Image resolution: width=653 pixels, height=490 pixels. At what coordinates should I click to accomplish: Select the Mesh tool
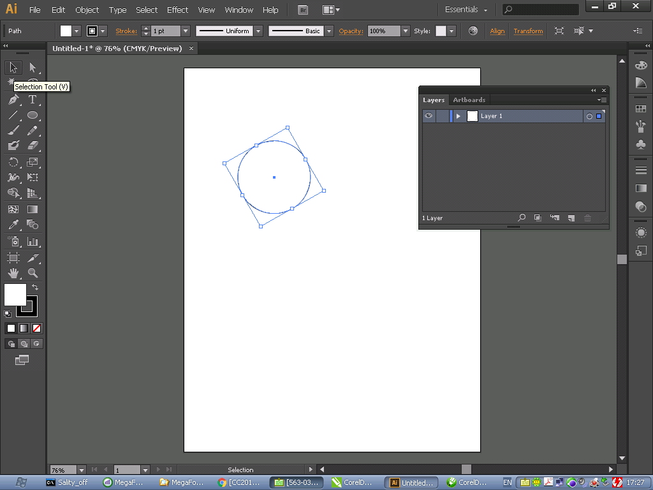tap(13, 209)
